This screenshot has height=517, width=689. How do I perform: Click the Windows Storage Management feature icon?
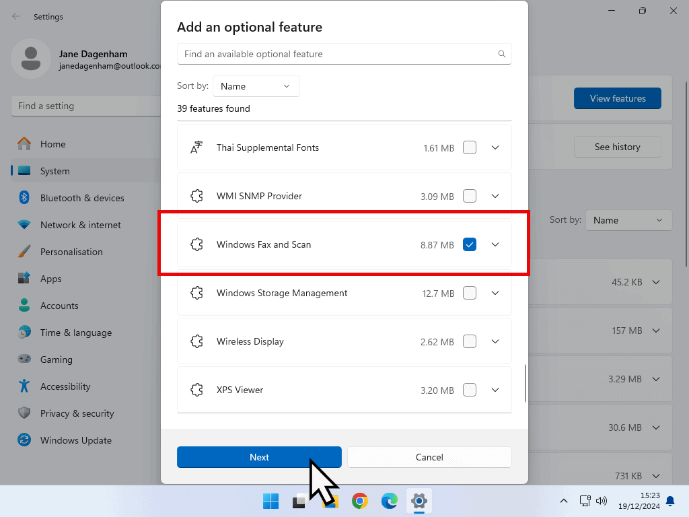[196, 293]
